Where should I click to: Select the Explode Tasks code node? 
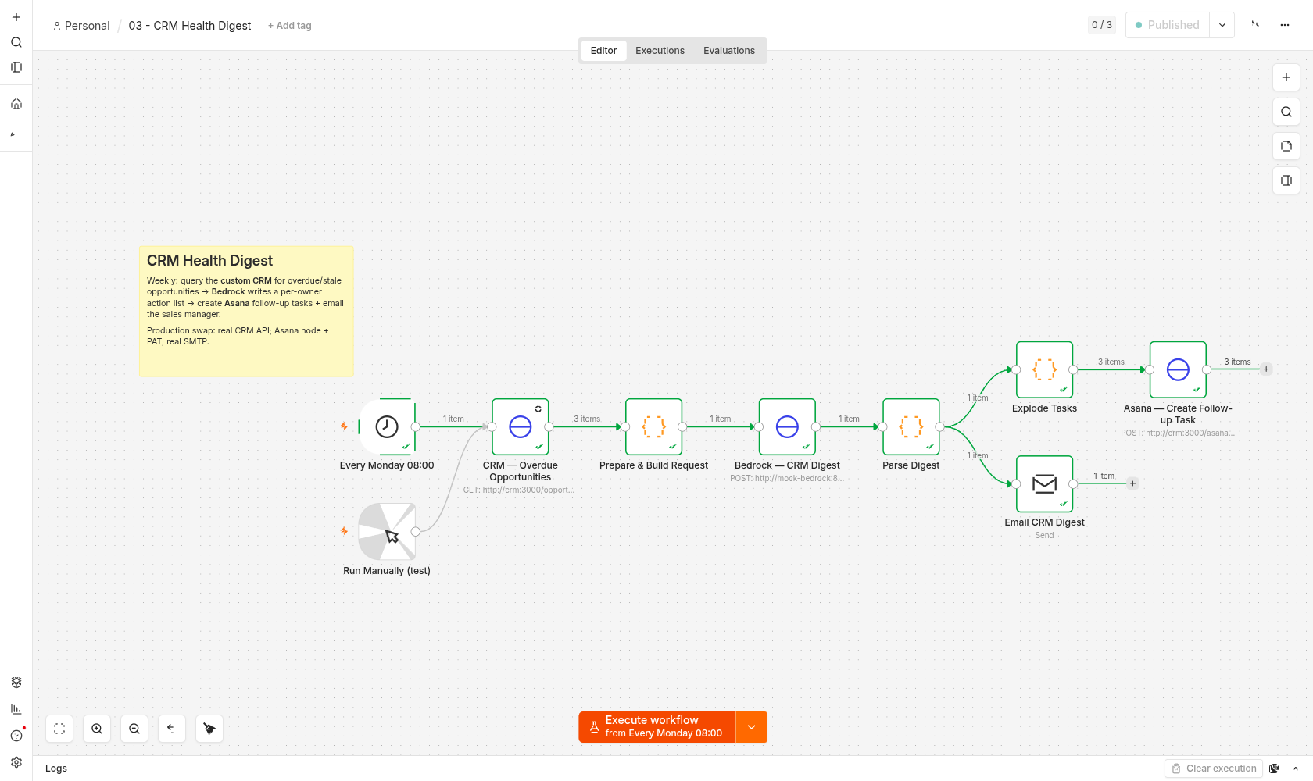[x=1045, y=369]
